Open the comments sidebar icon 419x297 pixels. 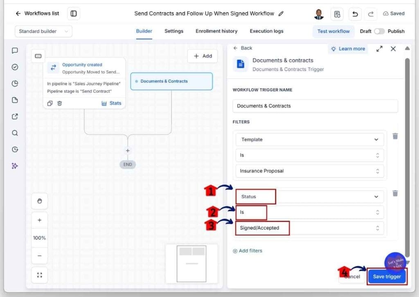[15, 50]
